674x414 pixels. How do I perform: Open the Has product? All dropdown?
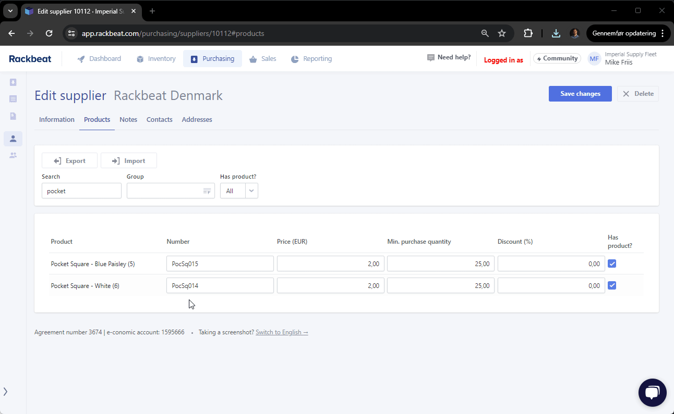click(239, 191)
